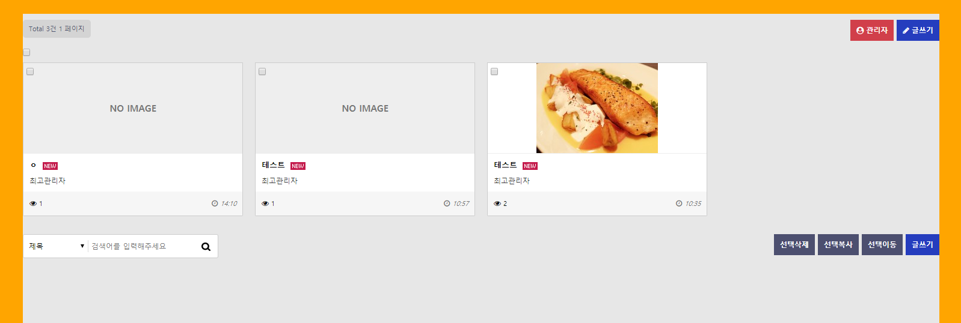Open the 테스트 post from 10:57
This screenshot has height=323, width=961.
(274, 165)
